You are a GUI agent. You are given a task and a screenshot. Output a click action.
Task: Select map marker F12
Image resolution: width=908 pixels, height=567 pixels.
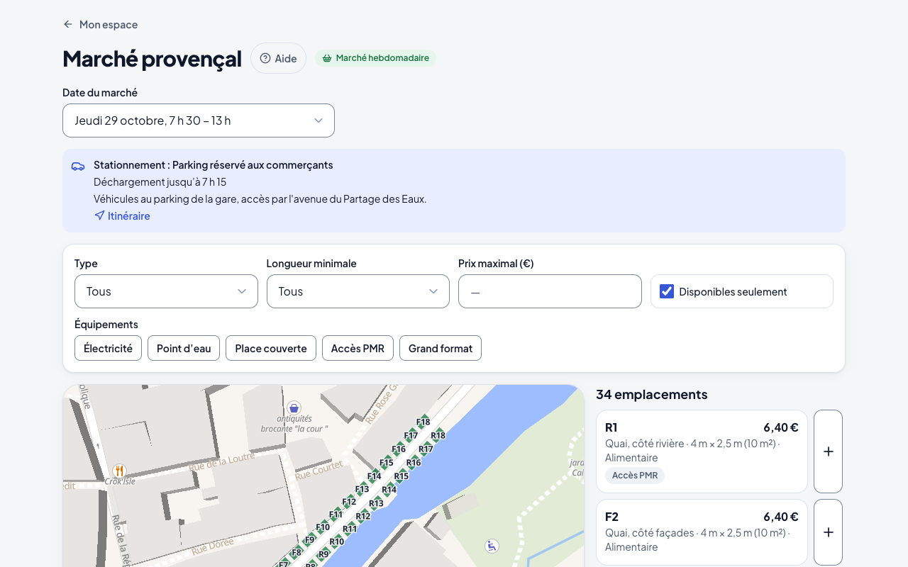point(349,502)
